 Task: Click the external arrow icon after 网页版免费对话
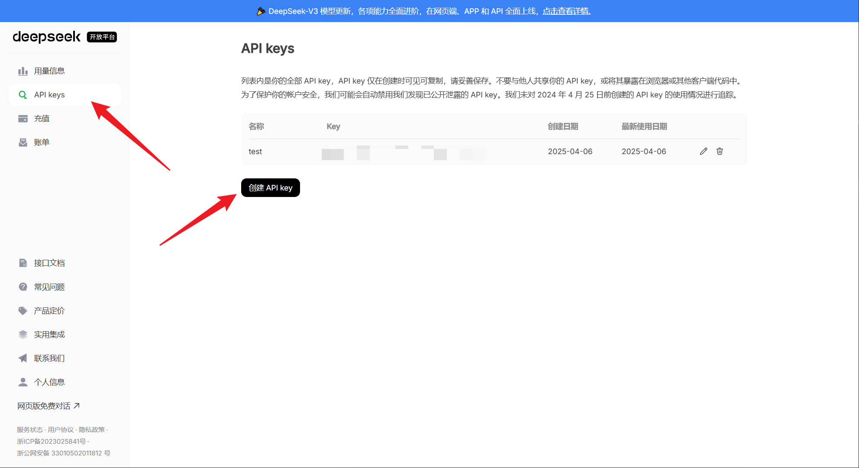tap(77, 406)
